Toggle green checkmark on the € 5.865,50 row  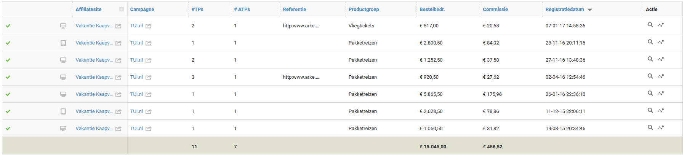[x=8, y=94]
